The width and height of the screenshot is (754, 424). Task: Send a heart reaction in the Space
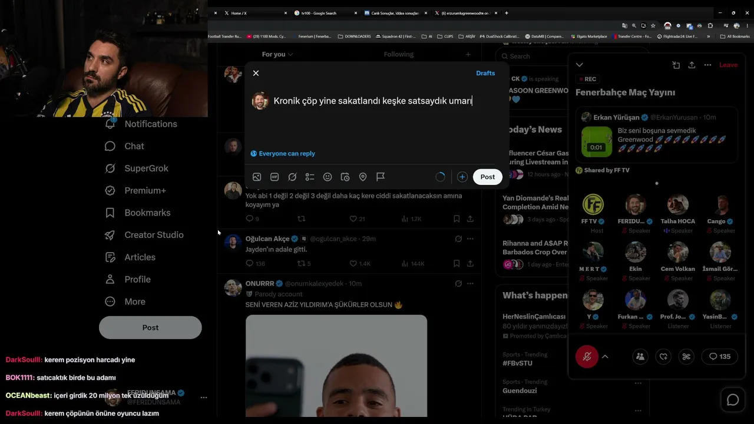point(663,356)
